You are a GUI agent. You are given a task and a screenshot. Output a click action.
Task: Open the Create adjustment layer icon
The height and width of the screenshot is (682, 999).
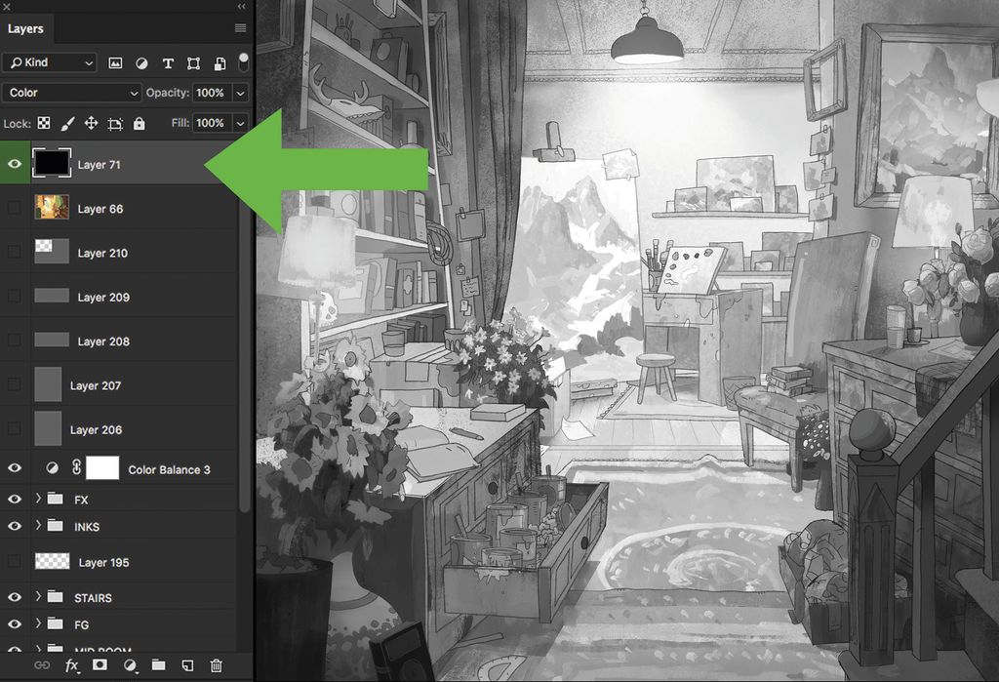[x=129, y=666]
